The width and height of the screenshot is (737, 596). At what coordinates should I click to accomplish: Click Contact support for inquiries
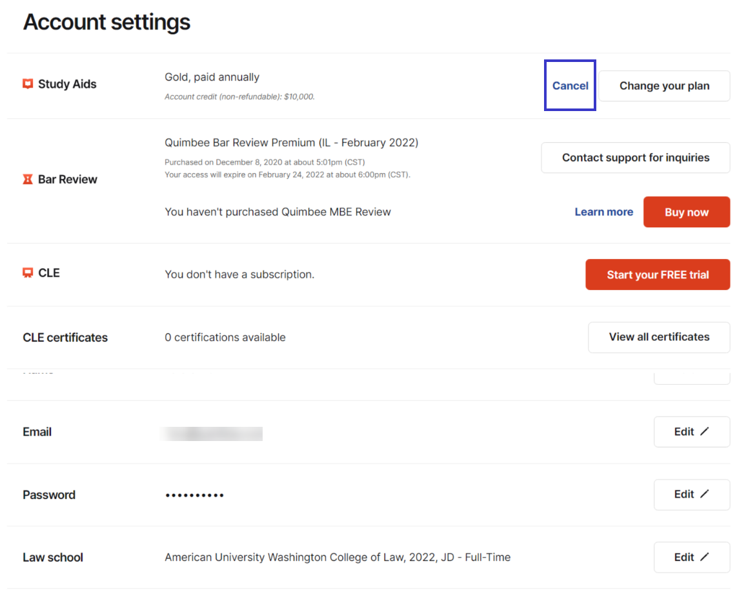(636, 158)
